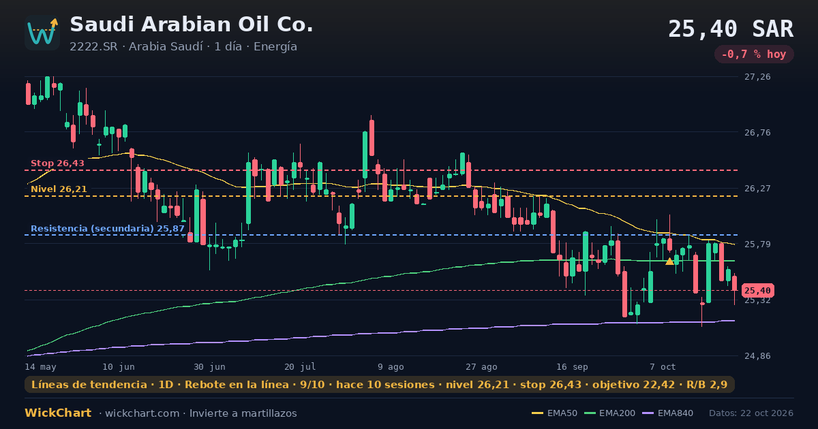Click the 14 may date label
818x429 pixels.
pos(41,367)
